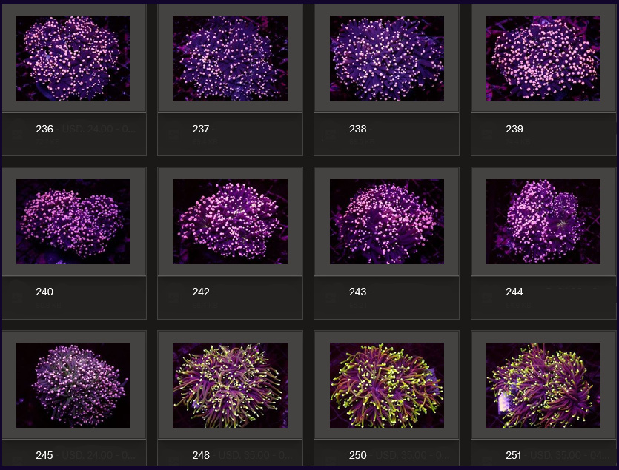Click the file name label "238"
The width and height of the screenshot is (619, 470).
click(357, 129)
